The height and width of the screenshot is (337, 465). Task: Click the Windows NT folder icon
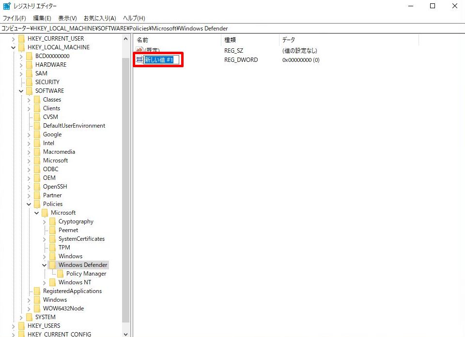[x=52, y=282]
